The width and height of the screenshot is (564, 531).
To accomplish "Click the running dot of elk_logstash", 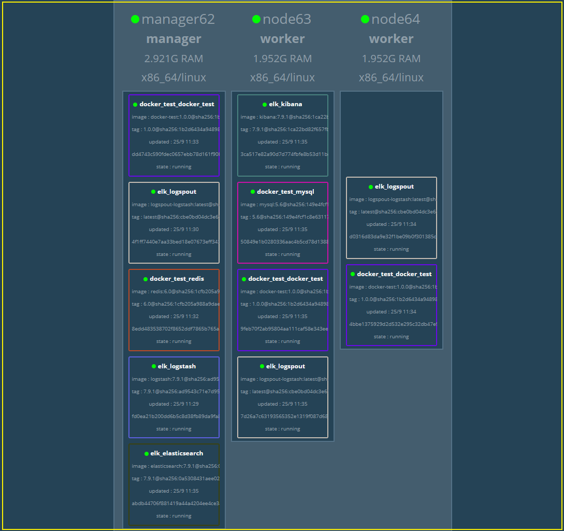I will point(154,366).
